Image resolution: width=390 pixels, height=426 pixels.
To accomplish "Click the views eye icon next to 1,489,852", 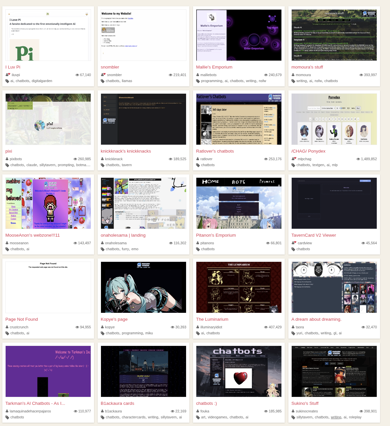I will 358,159.
